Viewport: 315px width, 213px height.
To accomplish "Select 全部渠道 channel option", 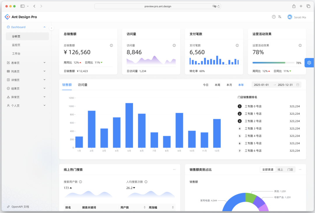I will tap(268, 170).
